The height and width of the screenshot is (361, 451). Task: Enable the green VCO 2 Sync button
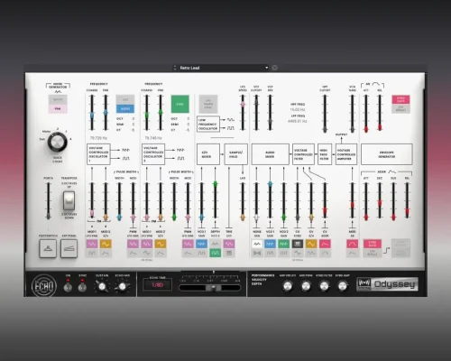click(x=180, y=104)
